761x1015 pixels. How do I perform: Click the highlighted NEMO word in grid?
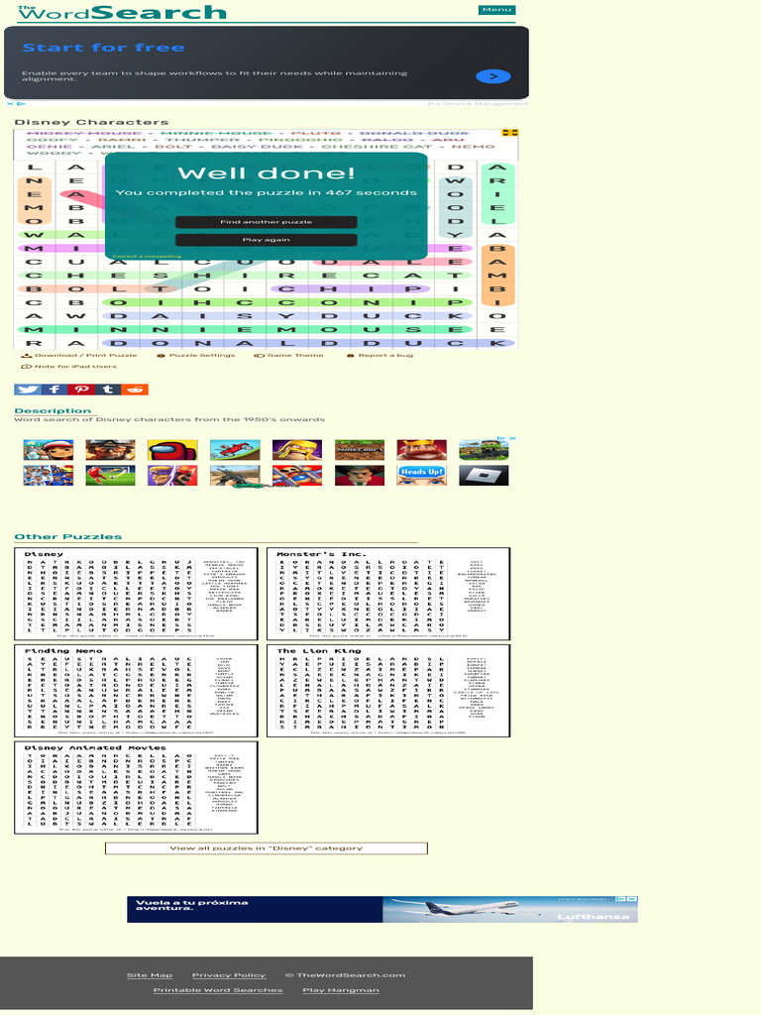34,200
